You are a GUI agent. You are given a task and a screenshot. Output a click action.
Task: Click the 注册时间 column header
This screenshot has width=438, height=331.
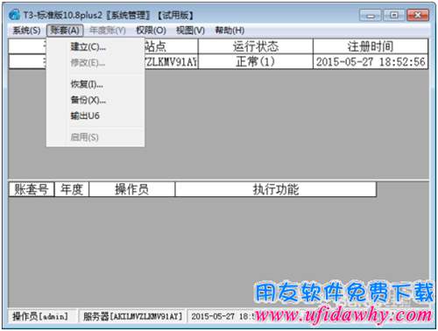(x=371, y=46)
